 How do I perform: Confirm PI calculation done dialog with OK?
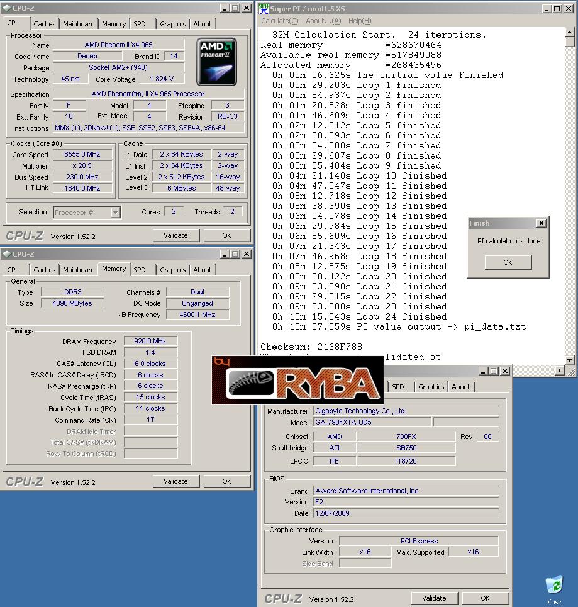click(508, 262)
